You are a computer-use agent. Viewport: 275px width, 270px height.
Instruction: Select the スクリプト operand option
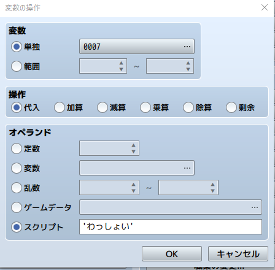[17, 227]
